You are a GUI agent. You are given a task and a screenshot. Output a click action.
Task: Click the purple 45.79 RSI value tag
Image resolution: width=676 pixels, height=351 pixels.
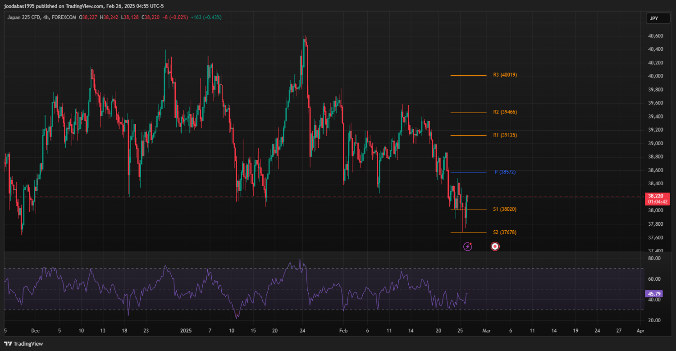tap(653, 294)
